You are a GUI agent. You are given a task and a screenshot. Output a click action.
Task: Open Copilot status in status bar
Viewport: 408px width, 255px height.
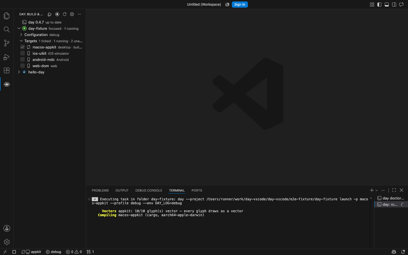coord(394,252)
